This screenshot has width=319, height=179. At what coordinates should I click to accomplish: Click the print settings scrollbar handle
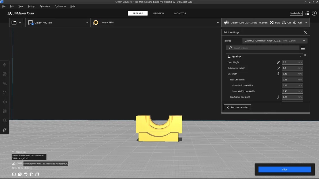click(x=305, y=55)
